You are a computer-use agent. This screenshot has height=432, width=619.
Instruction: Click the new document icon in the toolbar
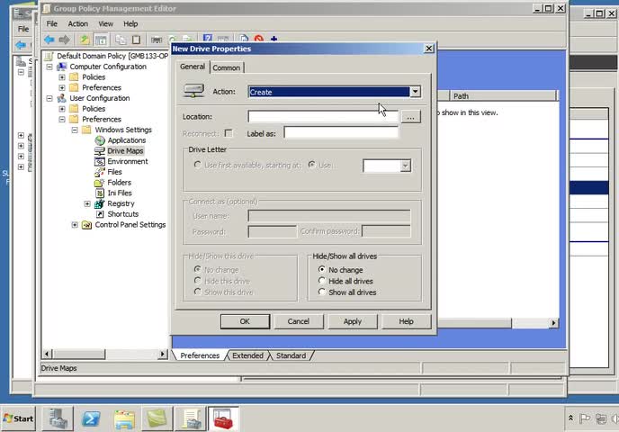tap(244, 39)
